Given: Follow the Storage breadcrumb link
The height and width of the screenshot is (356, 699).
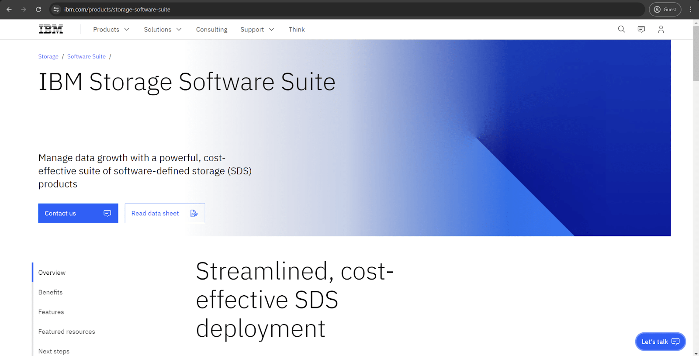Looking at the screenshot, I should pos(48,56).
